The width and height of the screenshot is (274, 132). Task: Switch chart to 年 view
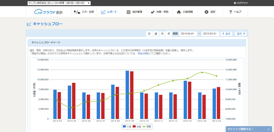pyautogui.click(x=169, y=34)
